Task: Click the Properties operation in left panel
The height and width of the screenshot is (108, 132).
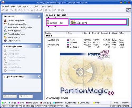Action: 12,70
